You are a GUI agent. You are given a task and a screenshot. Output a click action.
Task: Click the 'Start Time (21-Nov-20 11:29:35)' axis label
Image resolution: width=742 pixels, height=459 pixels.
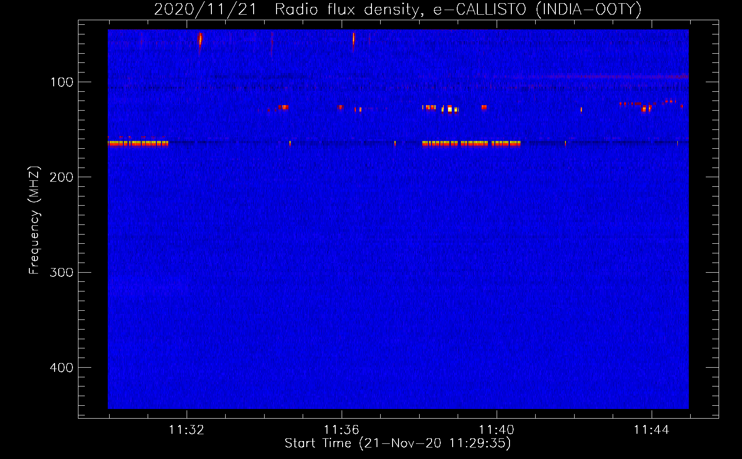[398, 443]
